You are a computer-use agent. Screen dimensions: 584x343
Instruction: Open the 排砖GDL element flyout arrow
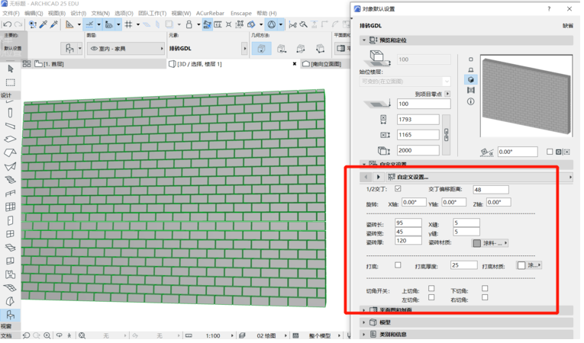click(x=245, y=49)
